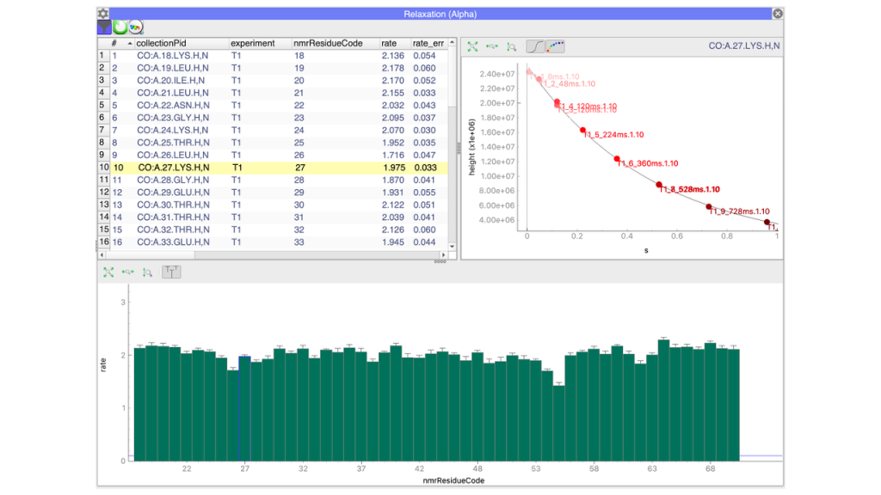Toggle the error bars on bar chart
This screenshot has height=495, width=881.
click(x=171, y=272)
